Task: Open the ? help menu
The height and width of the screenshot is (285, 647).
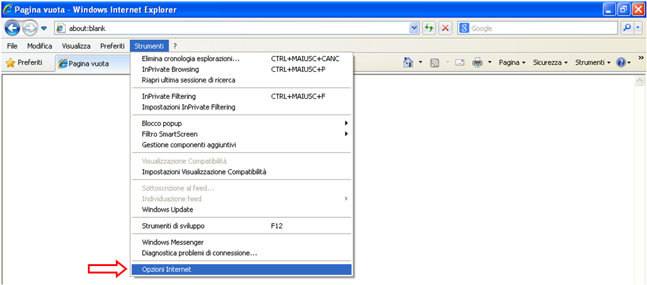Action: point(175,46)
